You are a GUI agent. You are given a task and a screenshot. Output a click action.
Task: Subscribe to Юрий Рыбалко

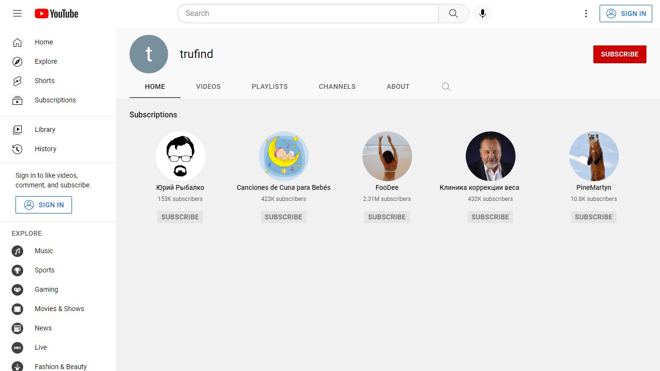pyautogui.click(x=180, y=217)
